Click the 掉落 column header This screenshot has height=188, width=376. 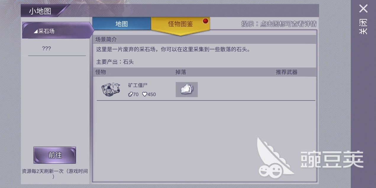(181, 72)
